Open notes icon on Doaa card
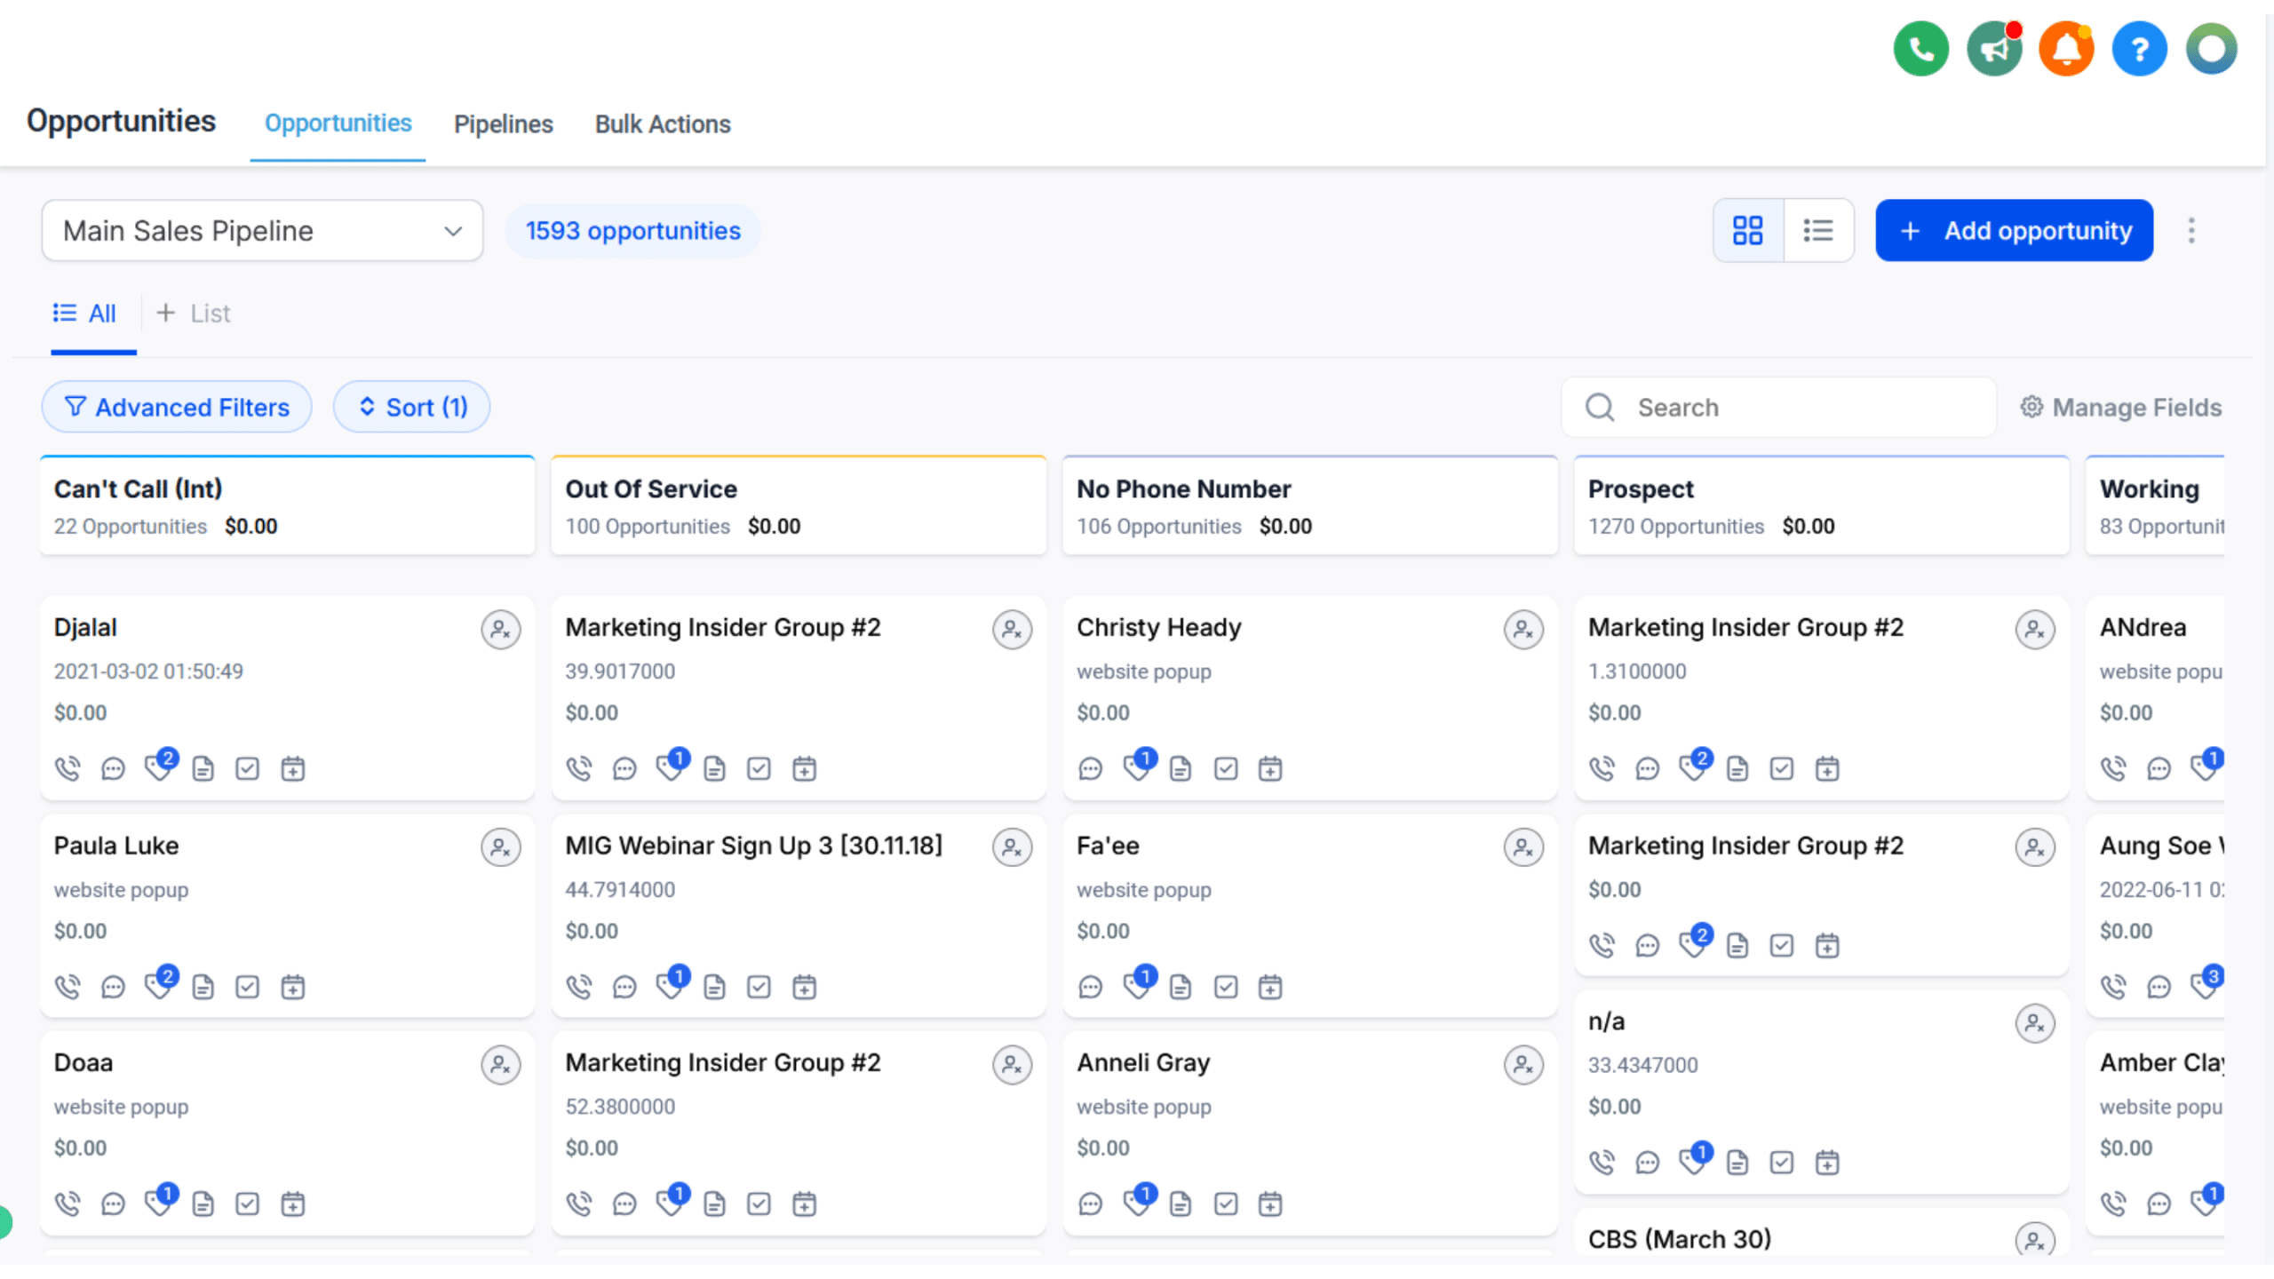This screenshot has height=1279, width=2274. click(x=203, y=1204)
